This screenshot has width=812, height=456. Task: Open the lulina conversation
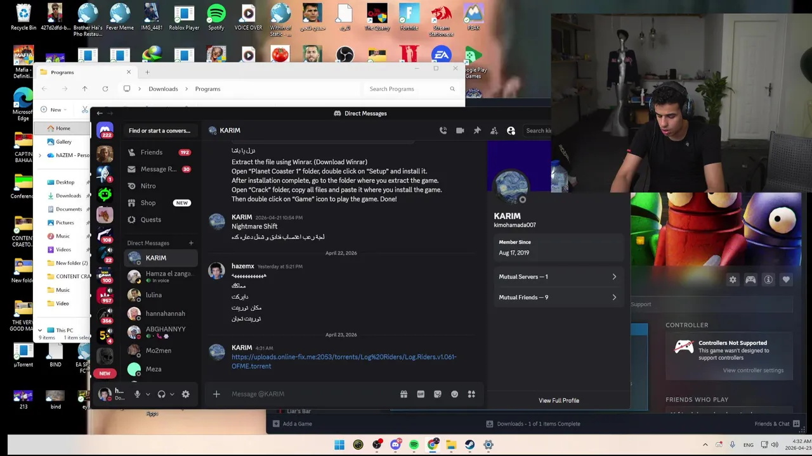160,294
